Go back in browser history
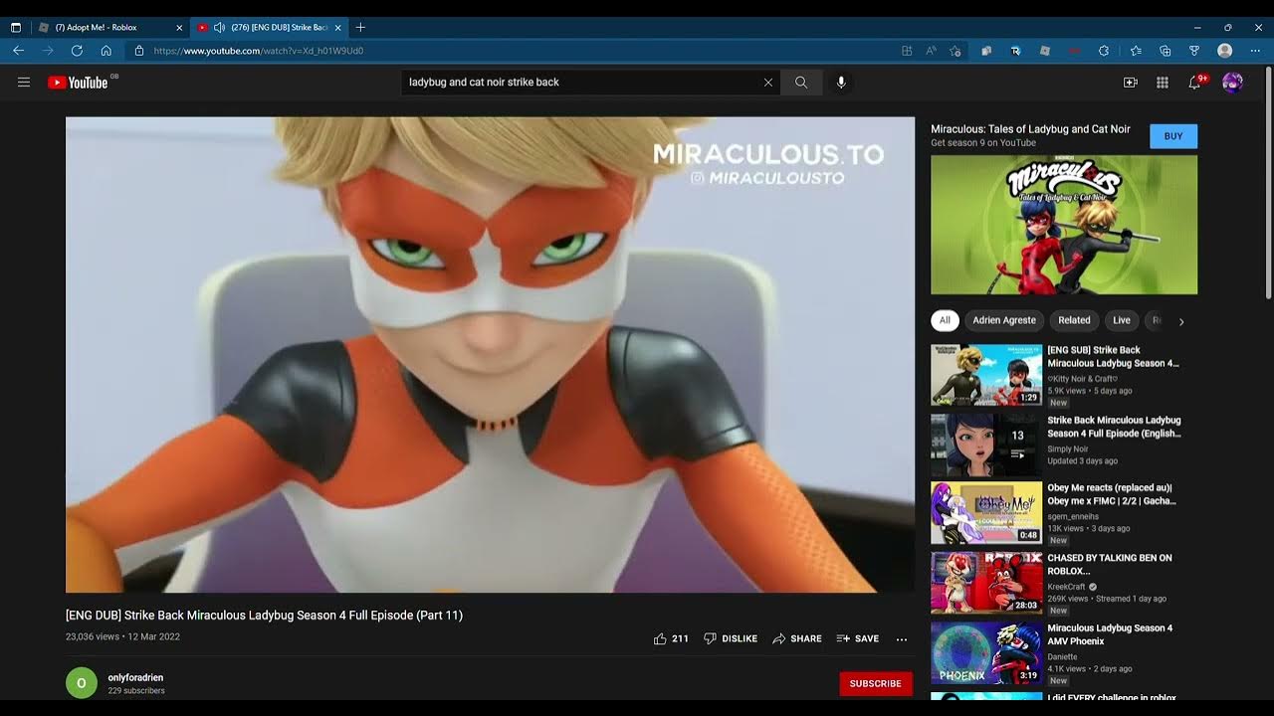The width and height of the screenshot is (1274, 716). 18,51
